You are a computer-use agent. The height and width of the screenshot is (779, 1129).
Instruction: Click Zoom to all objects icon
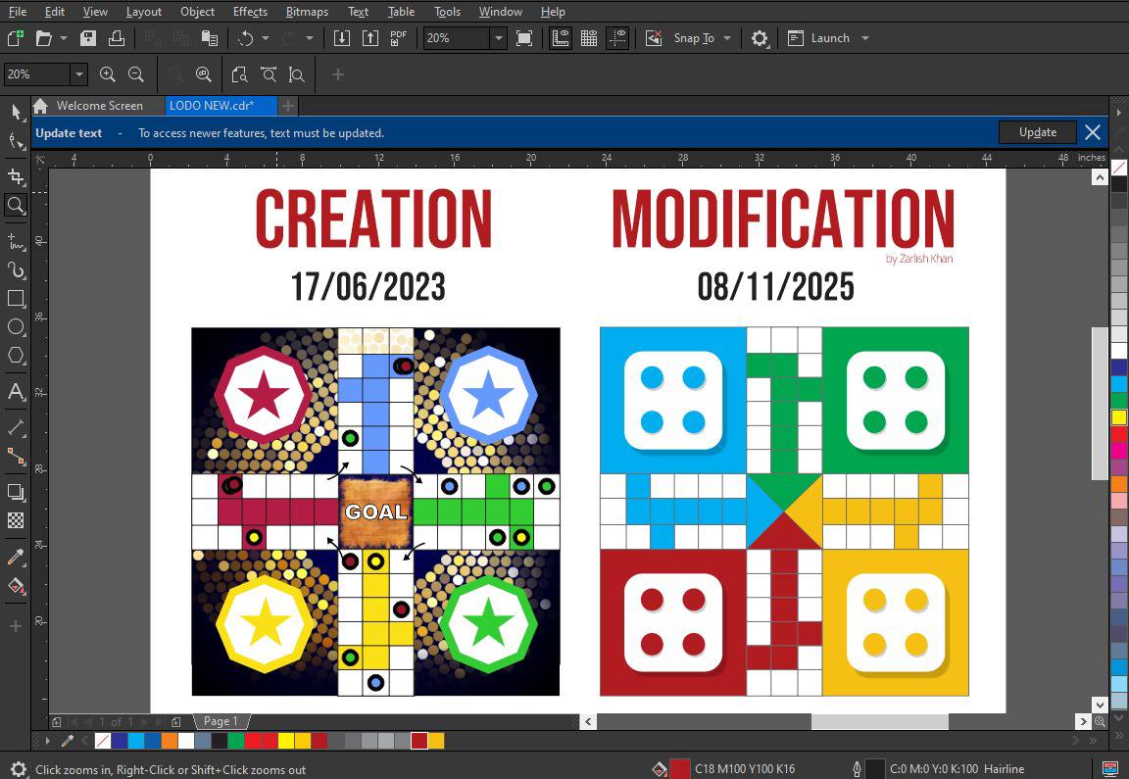click(x=204, y=74)
